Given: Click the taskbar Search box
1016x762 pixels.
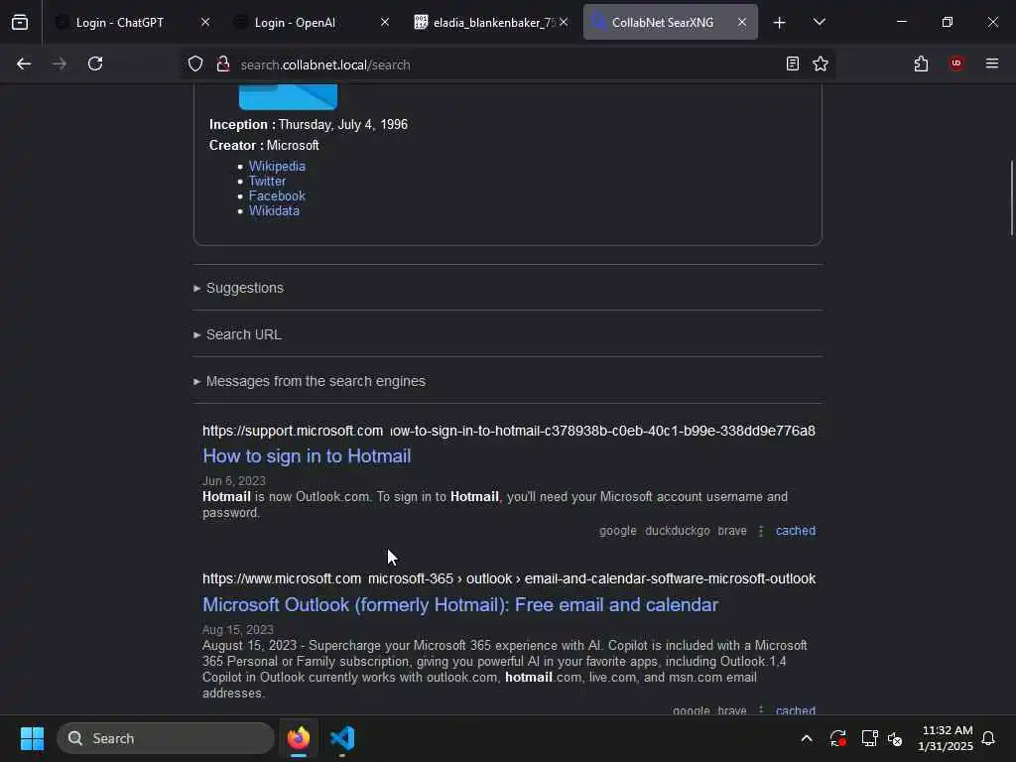Looking at the screenshot, I should [166, 738].
